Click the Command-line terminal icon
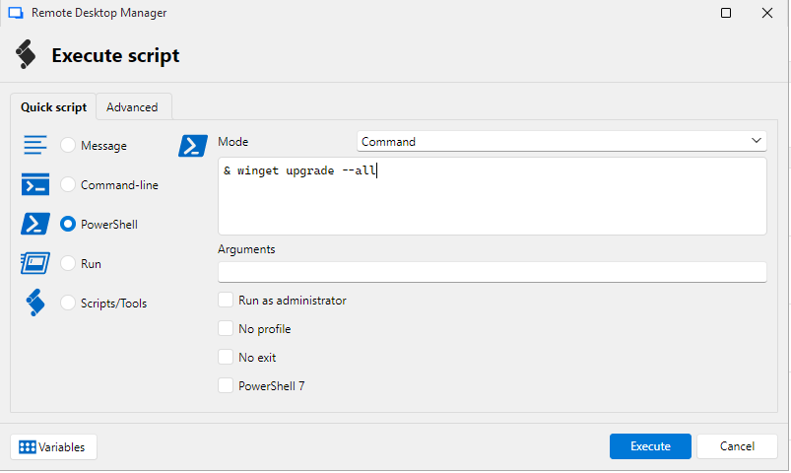Image resolution: width=791 pixels, height=473 pixels. click(x=35, y=184)
